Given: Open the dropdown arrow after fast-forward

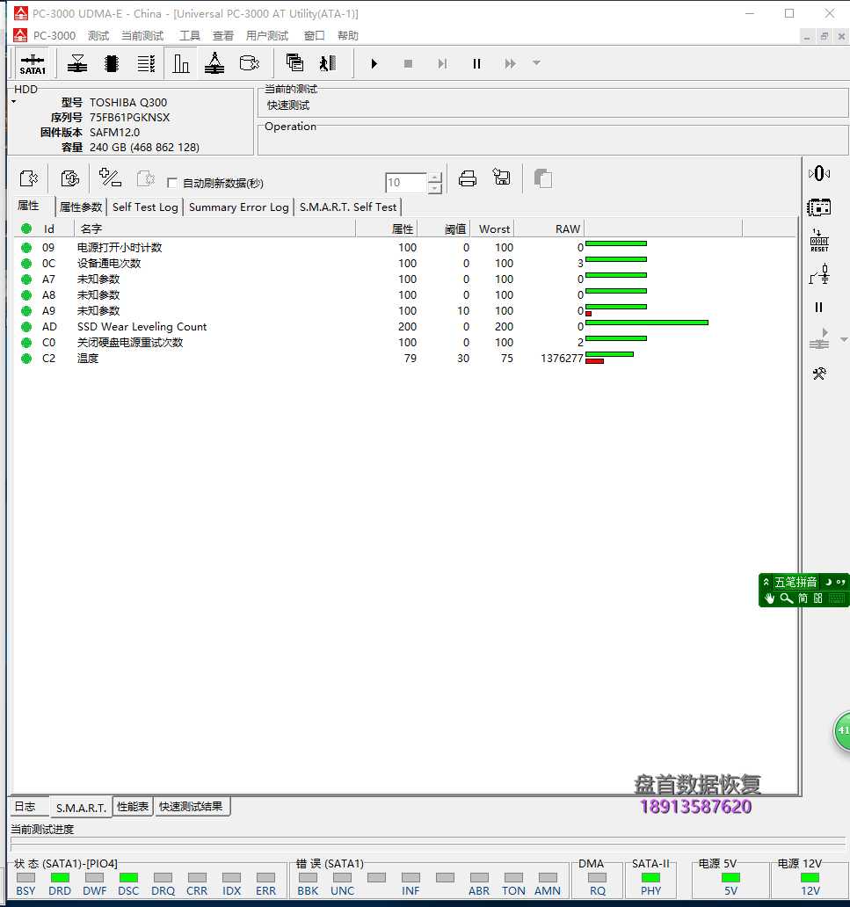Looking at the screenshot, I should coord(536,63).
